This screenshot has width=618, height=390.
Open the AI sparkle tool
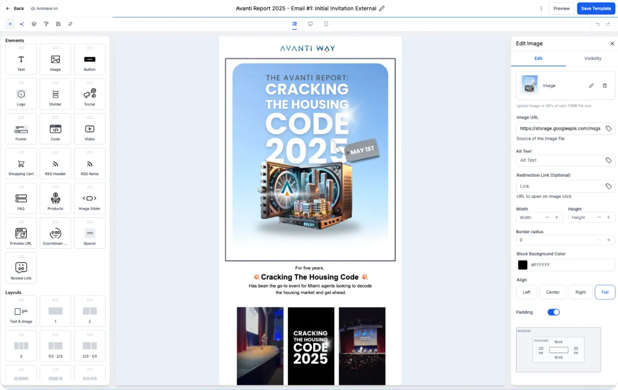point(22,24)
